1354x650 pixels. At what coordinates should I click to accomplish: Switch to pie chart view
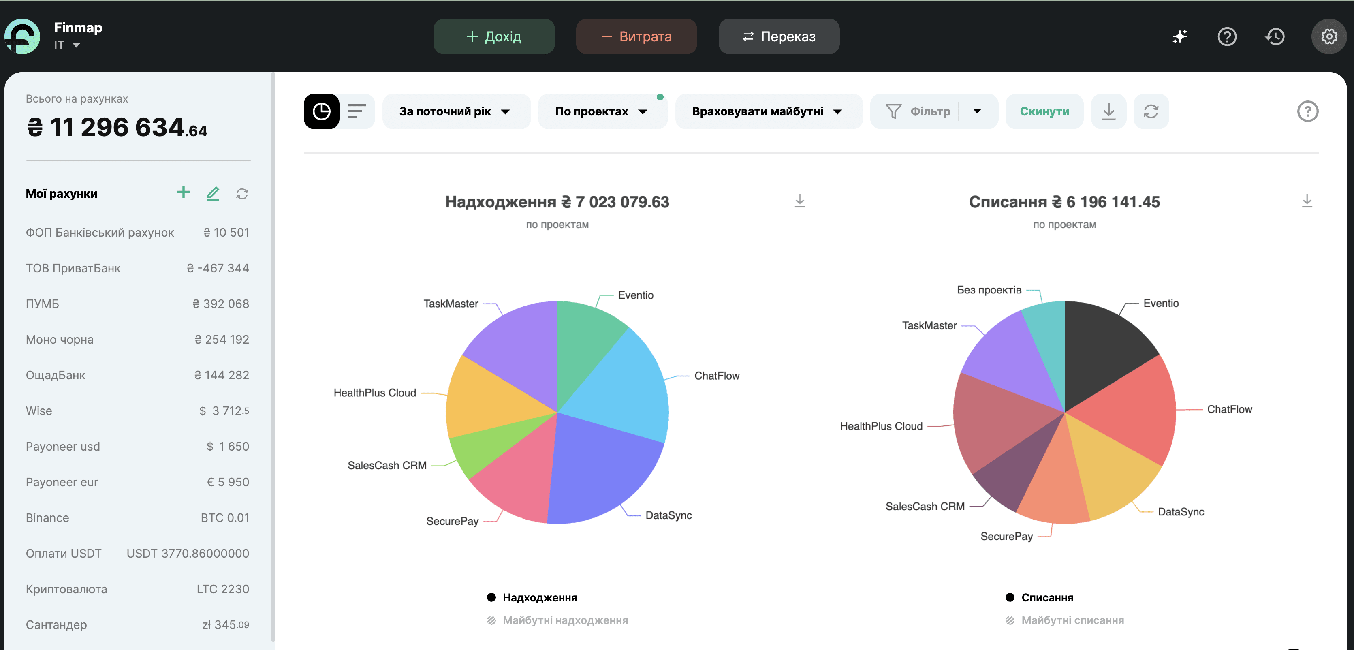click(x=321, y=111)
